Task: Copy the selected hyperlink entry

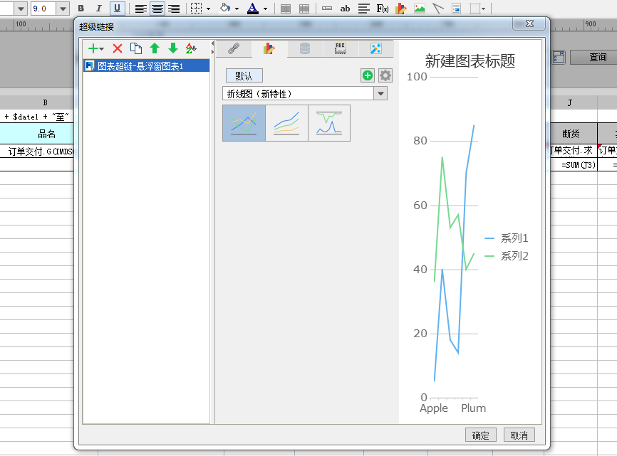Action: 136,48
